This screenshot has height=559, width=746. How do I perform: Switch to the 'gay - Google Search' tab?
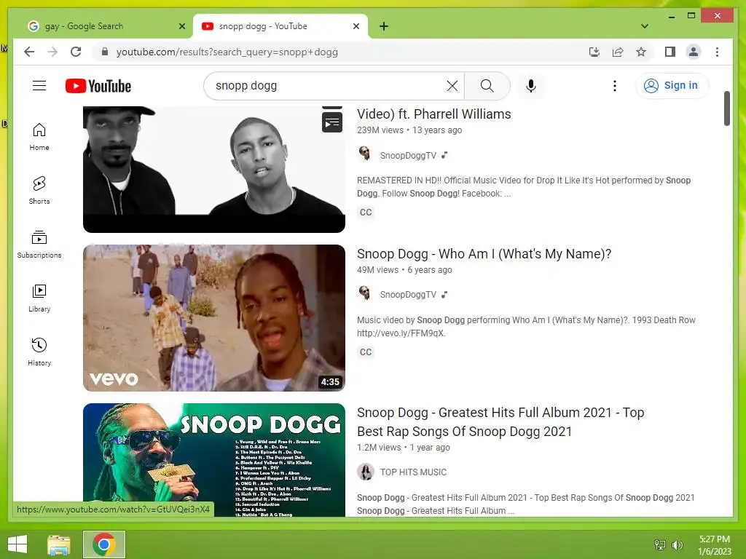pyautogui.click(x=106, y=26)
